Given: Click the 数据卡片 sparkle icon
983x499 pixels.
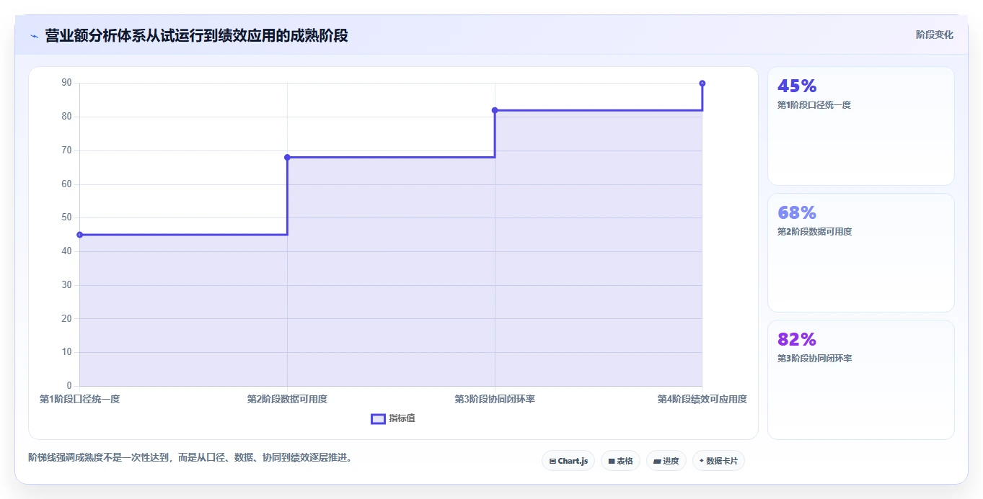Looking at the screenshot, I should pos(701,461).
